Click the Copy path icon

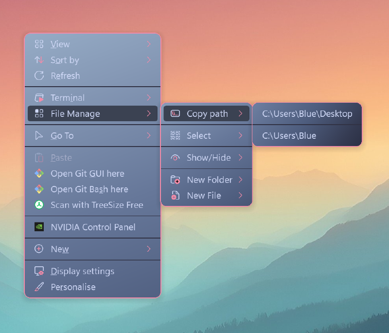(176, 113)
